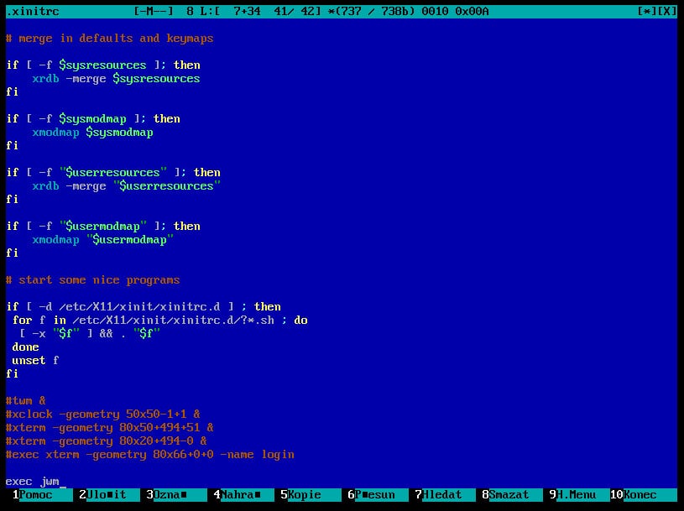Screen dimensions: 684x511
Task: Click the 0010 0x00A character code
Action: tap(455, 12)
